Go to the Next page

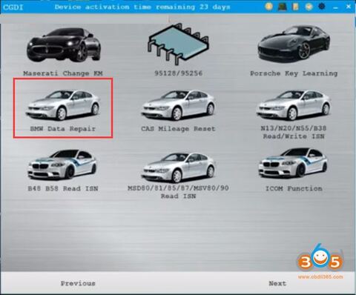277,283
